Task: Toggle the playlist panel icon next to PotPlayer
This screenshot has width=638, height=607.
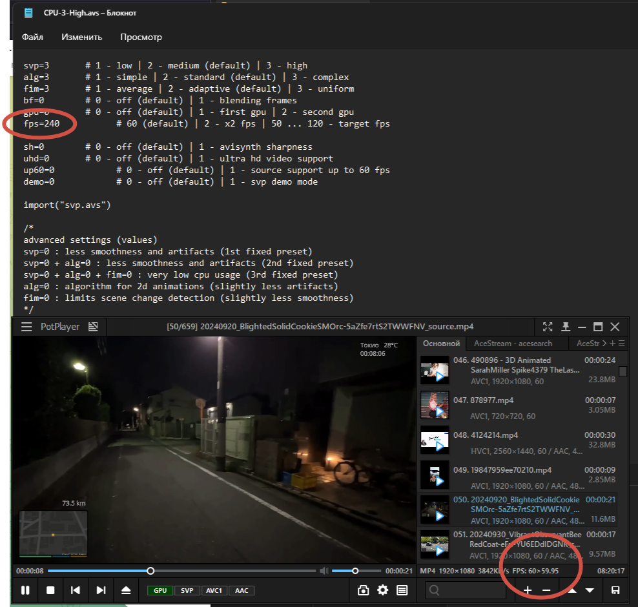Action: click(x=93, y=327)
